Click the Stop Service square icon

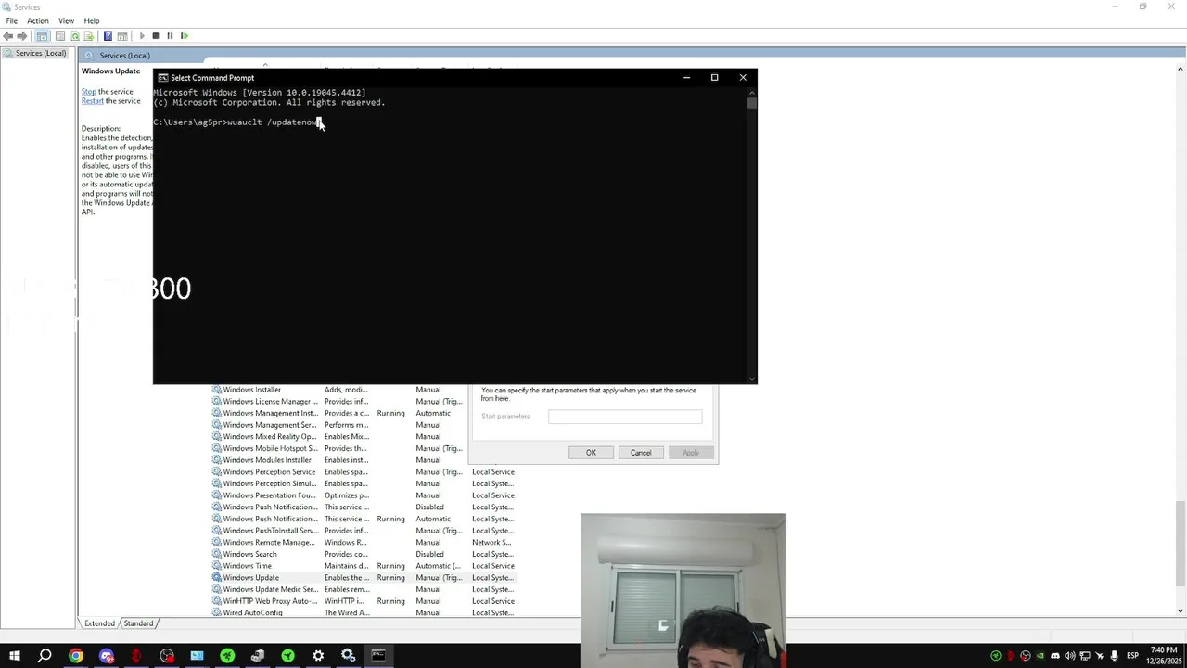(156, 36)
